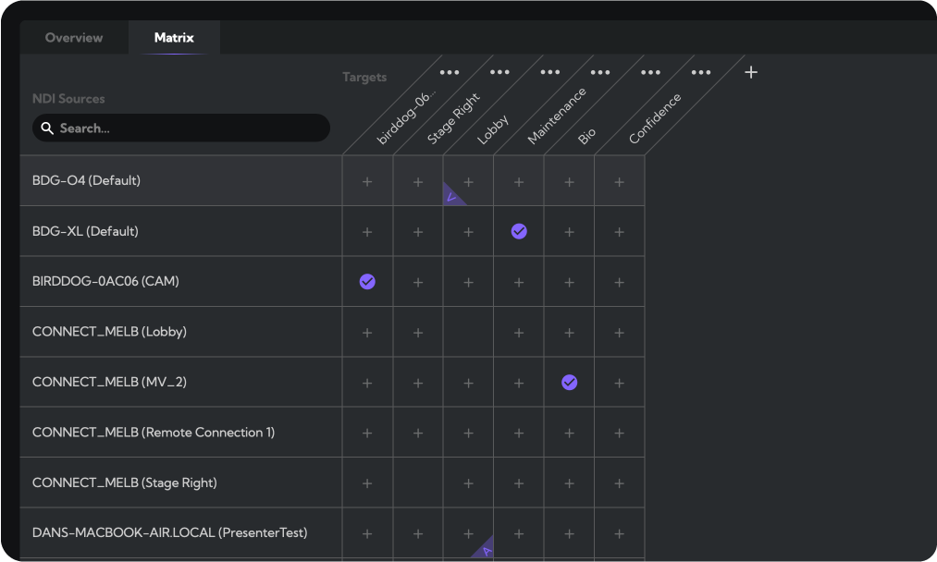Uncheck BIRDDOG-0AC06 routing to birddog-06

(x=367, y=281)
